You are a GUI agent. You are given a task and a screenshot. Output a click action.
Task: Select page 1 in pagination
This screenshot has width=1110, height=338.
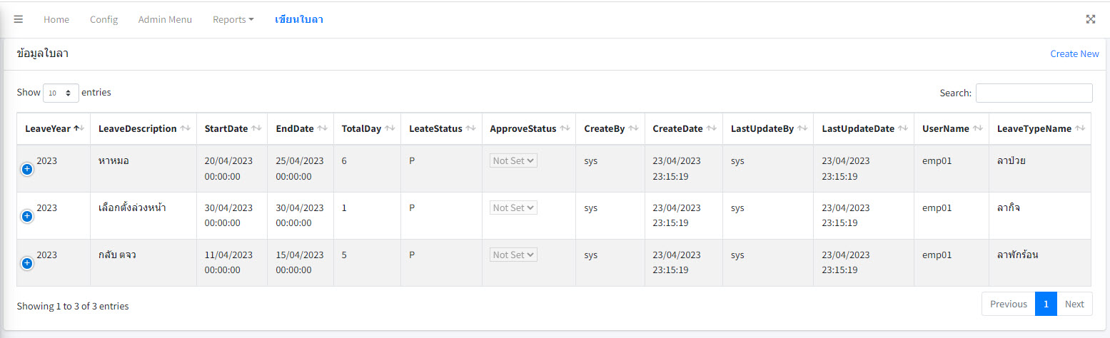pyautogui.click(x=1046, y=304)
